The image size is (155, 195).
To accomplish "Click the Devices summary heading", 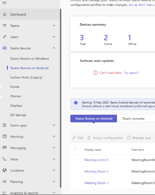I will [93, 24].
